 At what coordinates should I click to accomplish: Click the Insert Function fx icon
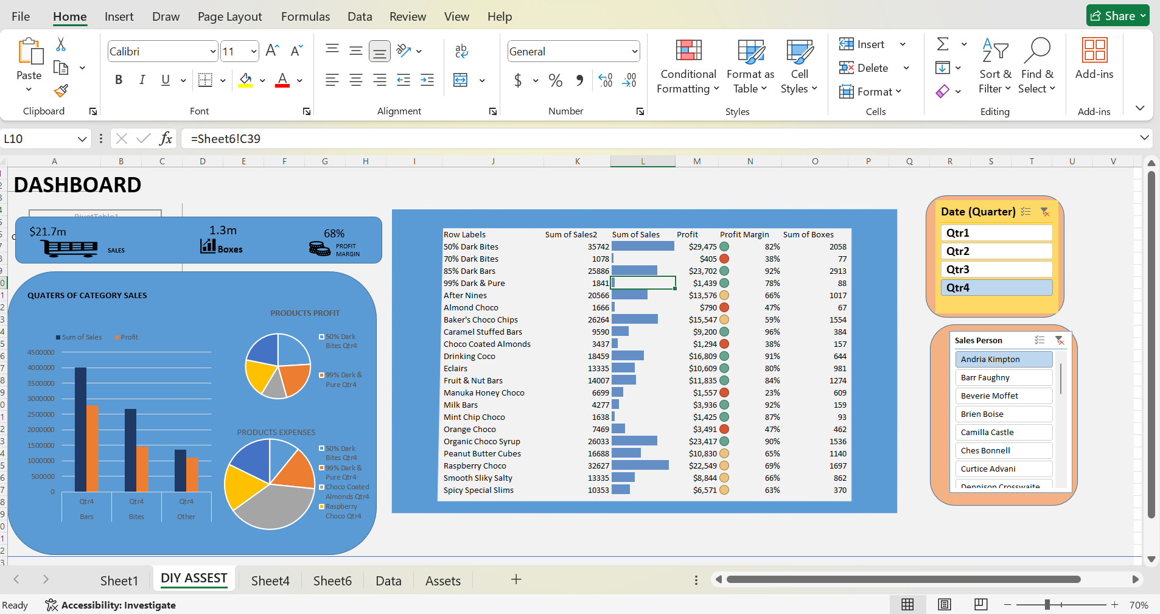[x=166, y=138]
